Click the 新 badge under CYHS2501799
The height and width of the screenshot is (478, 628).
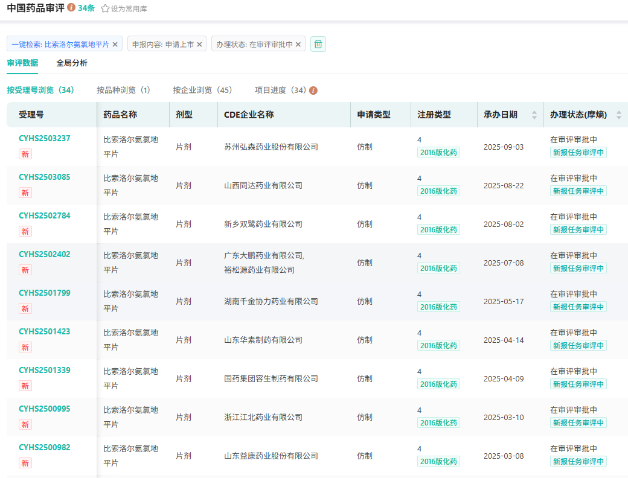[x=25, y=308]
